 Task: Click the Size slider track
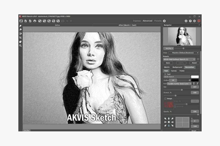coord(181,90)
